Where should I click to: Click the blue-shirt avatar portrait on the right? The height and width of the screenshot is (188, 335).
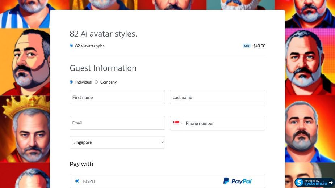310,129
